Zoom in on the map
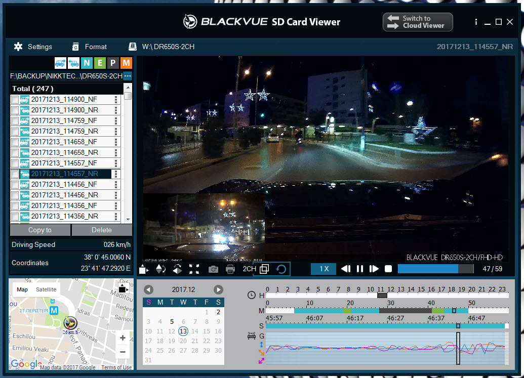The height and width of the screenshot is (378, 524). [123, 338]
